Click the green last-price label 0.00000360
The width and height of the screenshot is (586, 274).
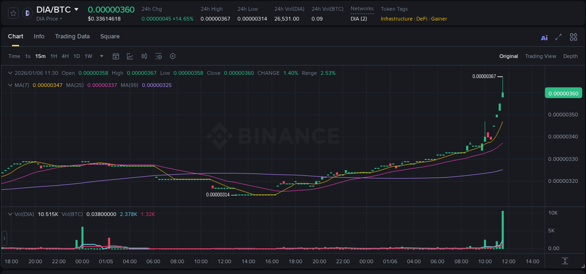pyautogui.click(x=563, y=93)
